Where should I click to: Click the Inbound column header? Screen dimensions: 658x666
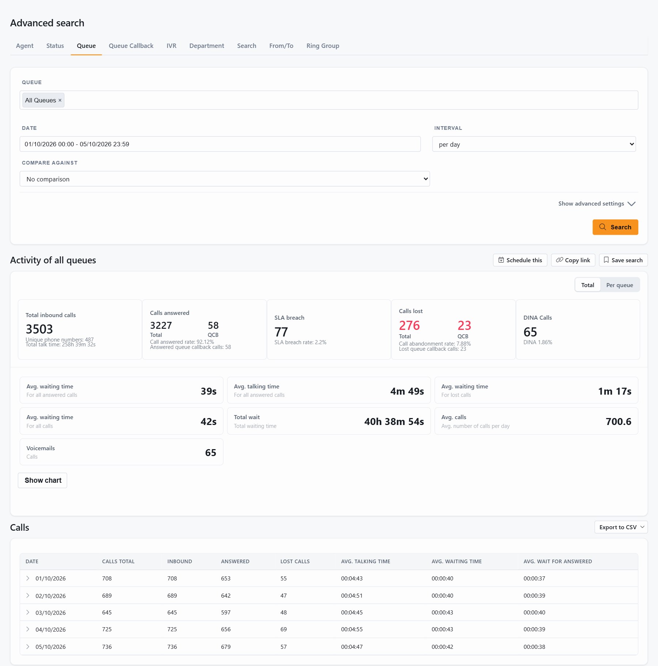point(179,561)
